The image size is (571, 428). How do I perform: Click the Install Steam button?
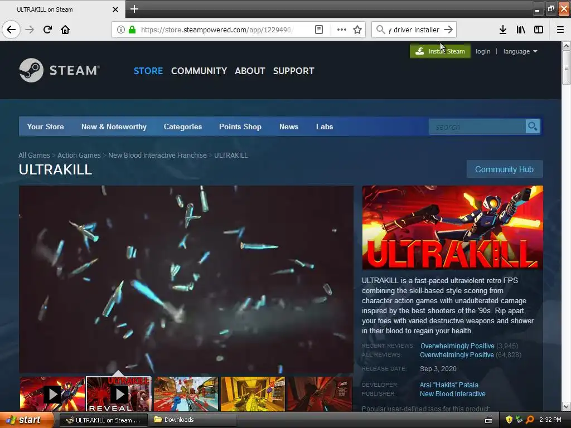point(440,51)
